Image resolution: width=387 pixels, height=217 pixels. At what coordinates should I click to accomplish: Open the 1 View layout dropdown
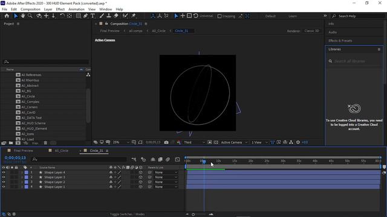tap(259, 142)
